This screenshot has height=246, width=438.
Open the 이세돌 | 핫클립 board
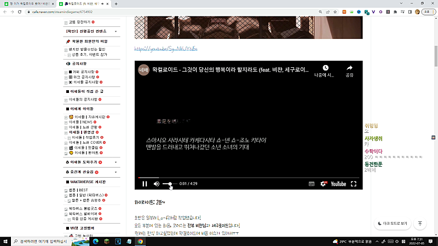(x=87, y=148)
